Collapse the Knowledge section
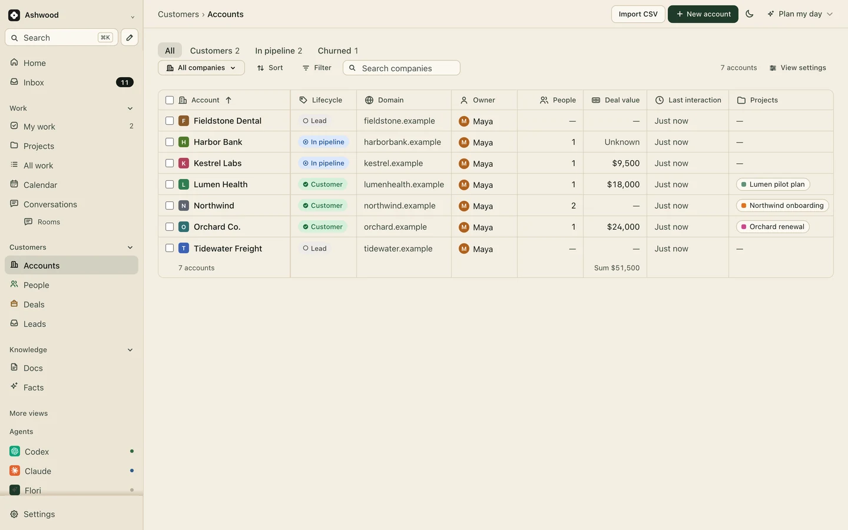The height and width of the screenshot is (530, 848). (130, 350)
